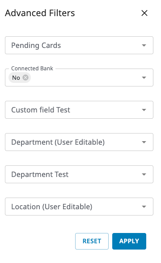Close the Advanced Filters panel
Image resolution: width=161 pixels, height=263 pixels.
tap(144, 13)
